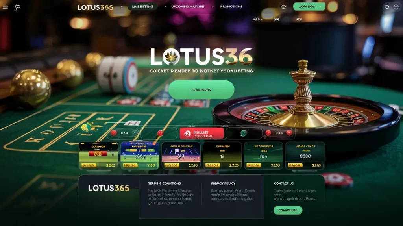
Task: Toggle the red circle left of the 203 odds
Action: (268, 133)
